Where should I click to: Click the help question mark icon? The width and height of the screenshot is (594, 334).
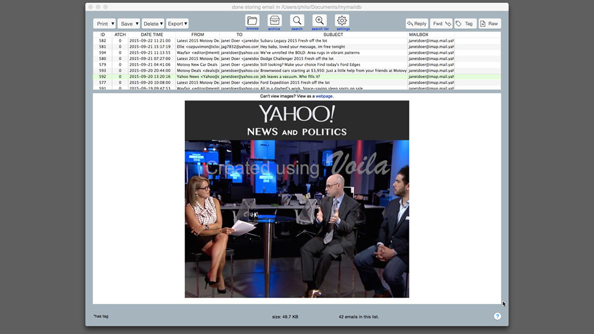[x=497, y=316]
